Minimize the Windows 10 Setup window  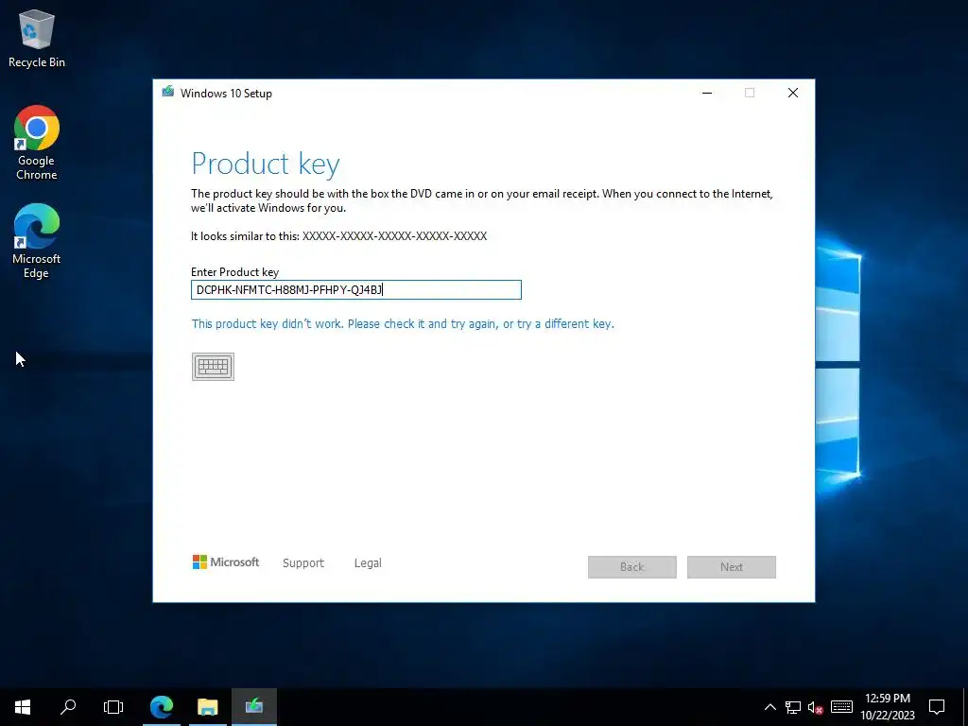tap(707, 93)
